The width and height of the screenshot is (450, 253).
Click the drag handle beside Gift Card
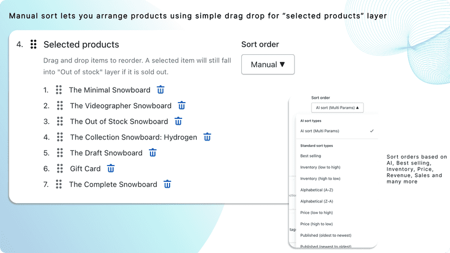point(60,169)
